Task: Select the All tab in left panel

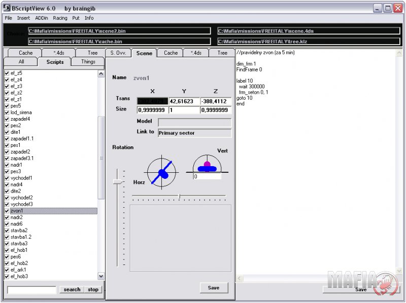Action: 21,62
